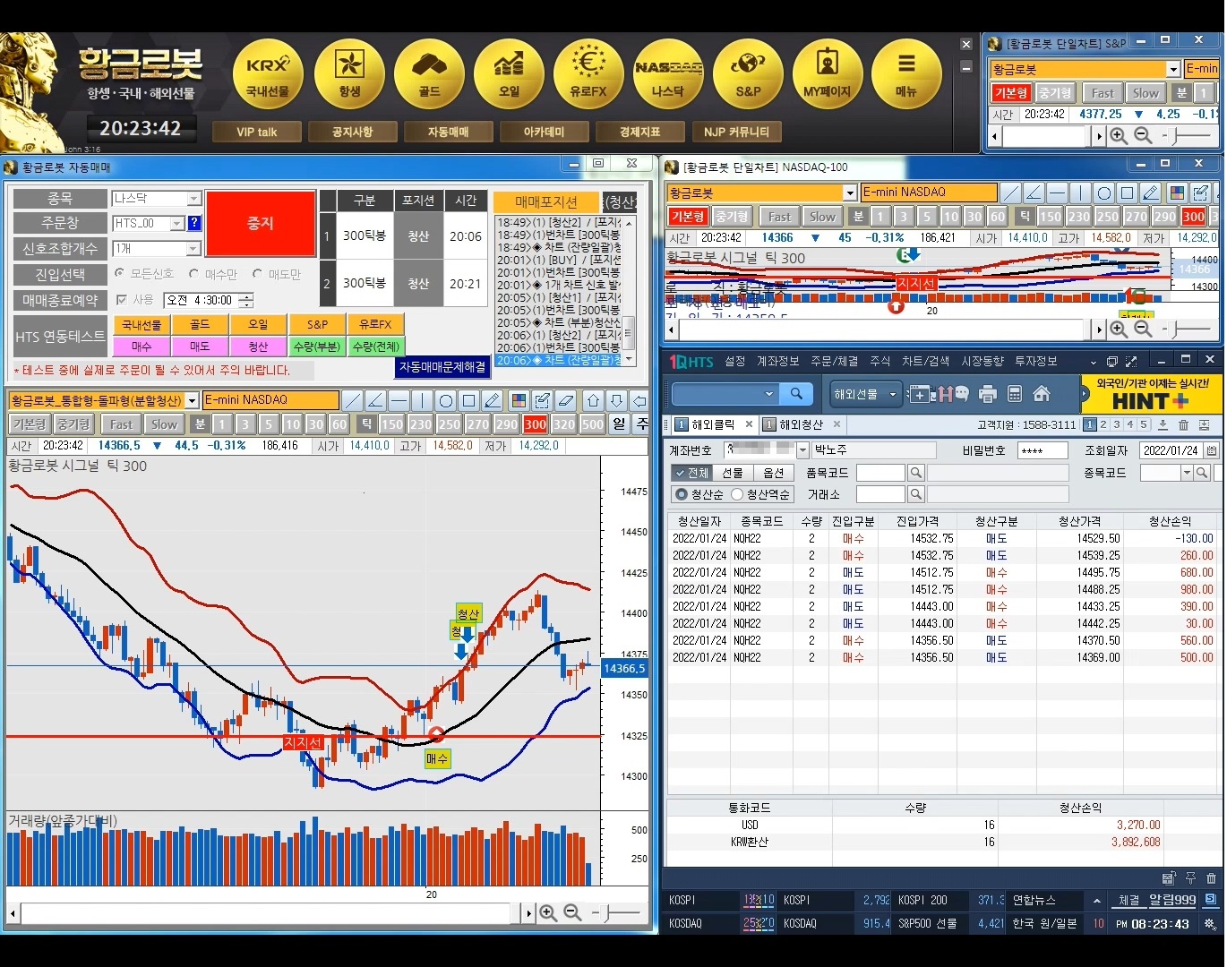The width and height of the screenshot is (1227, 967).
Task: Open the 메뉴 gold round icon
Action: (906, 74)
